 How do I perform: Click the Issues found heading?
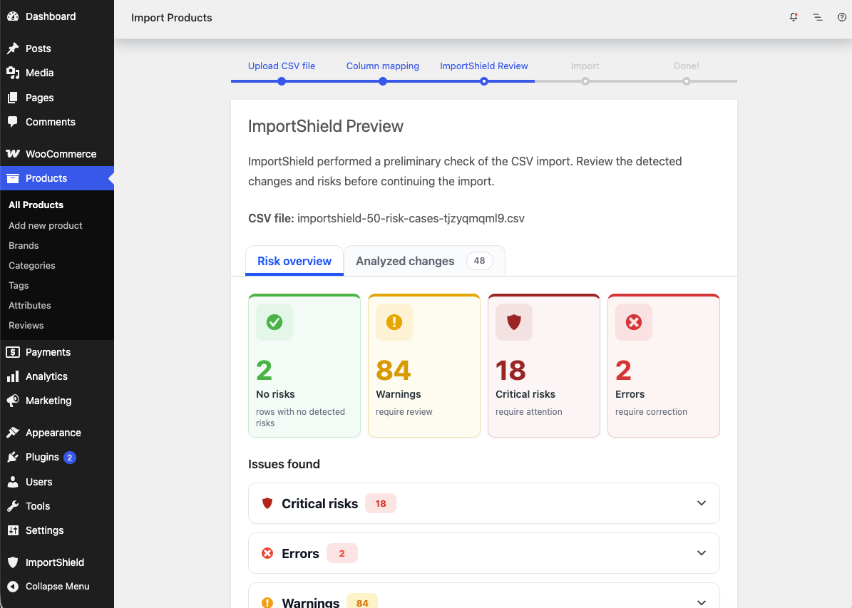284,464
